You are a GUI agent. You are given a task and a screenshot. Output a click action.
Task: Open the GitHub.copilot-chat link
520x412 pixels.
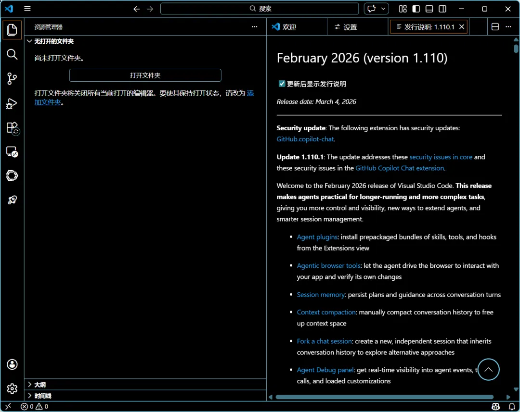click(305, 139)
